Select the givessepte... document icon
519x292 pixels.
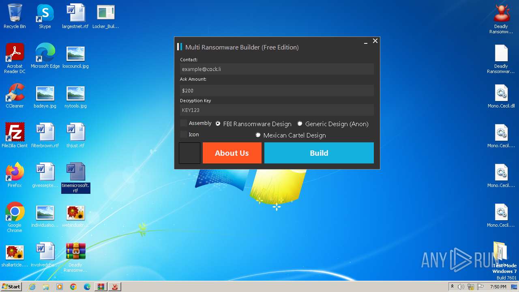[45, 175]
